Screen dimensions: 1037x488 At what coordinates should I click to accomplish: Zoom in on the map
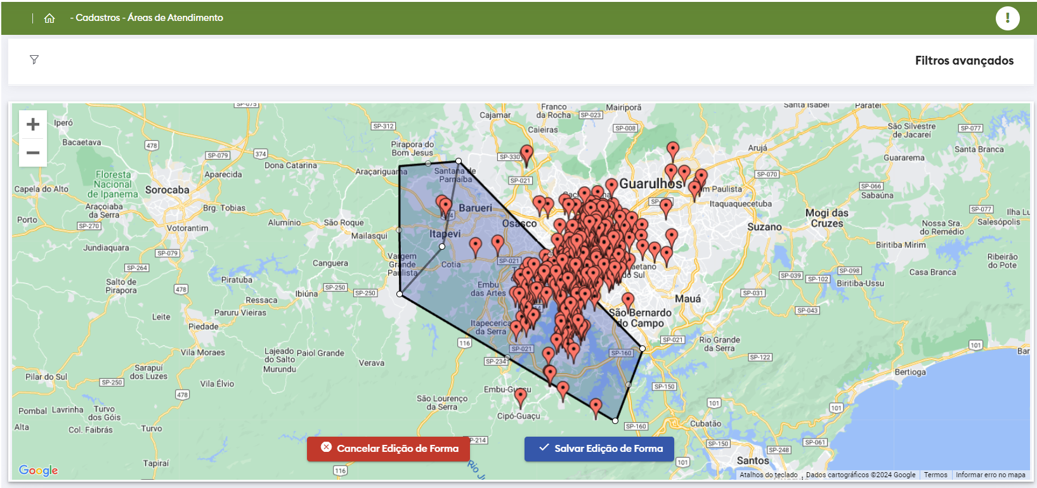click(33, 125)
